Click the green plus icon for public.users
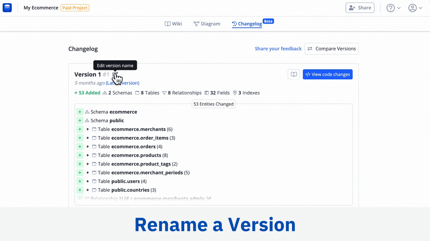This screenshot has width=430, height=241. click(80, 181)
